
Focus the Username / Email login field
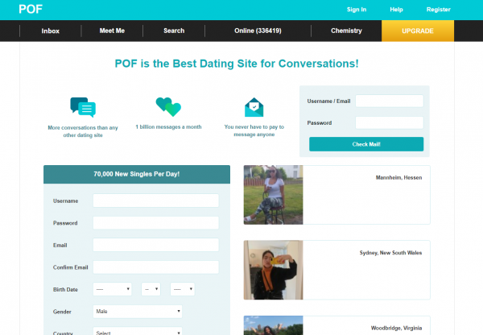390,101
